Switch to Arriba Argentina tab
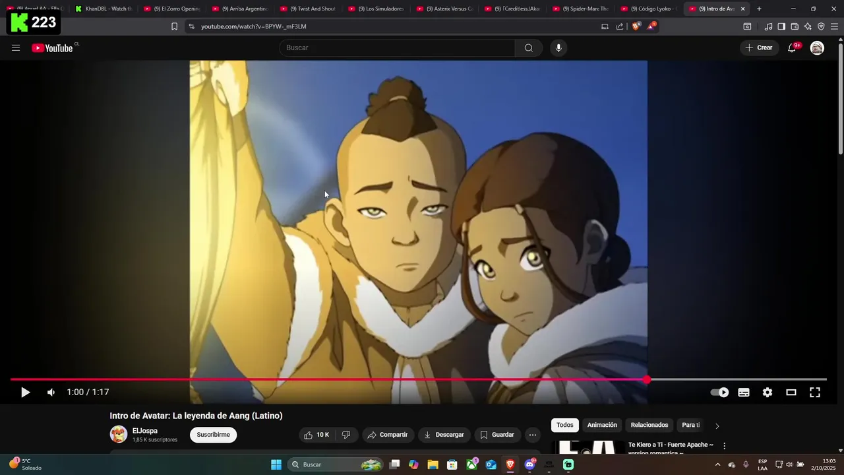This screenshot has width=844, height=475. 240,9
